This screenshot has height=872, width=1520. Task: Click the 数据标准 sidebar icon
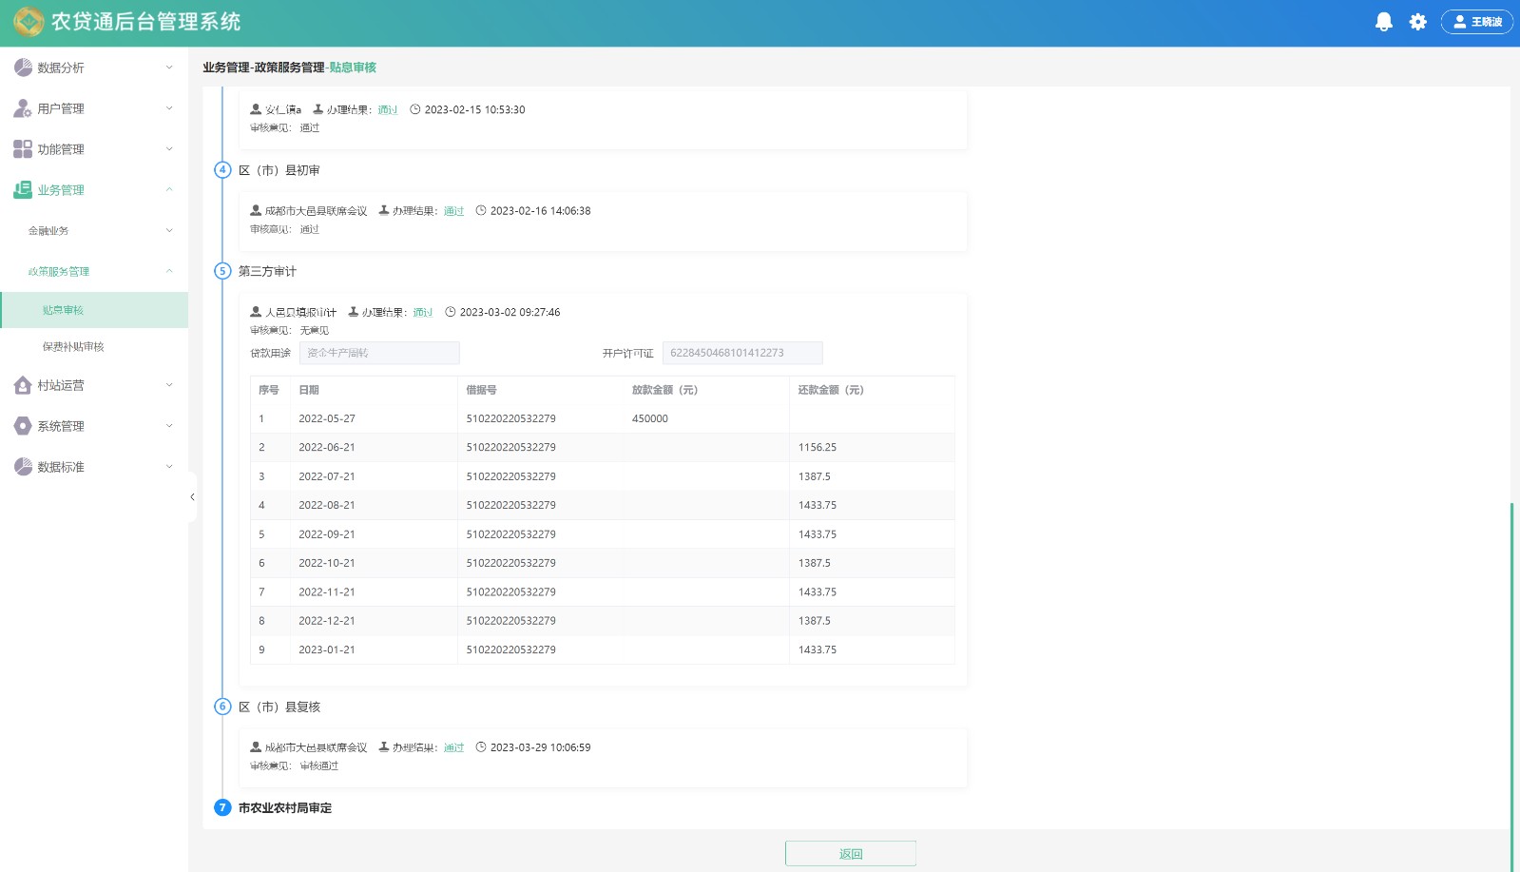[23, 467]
